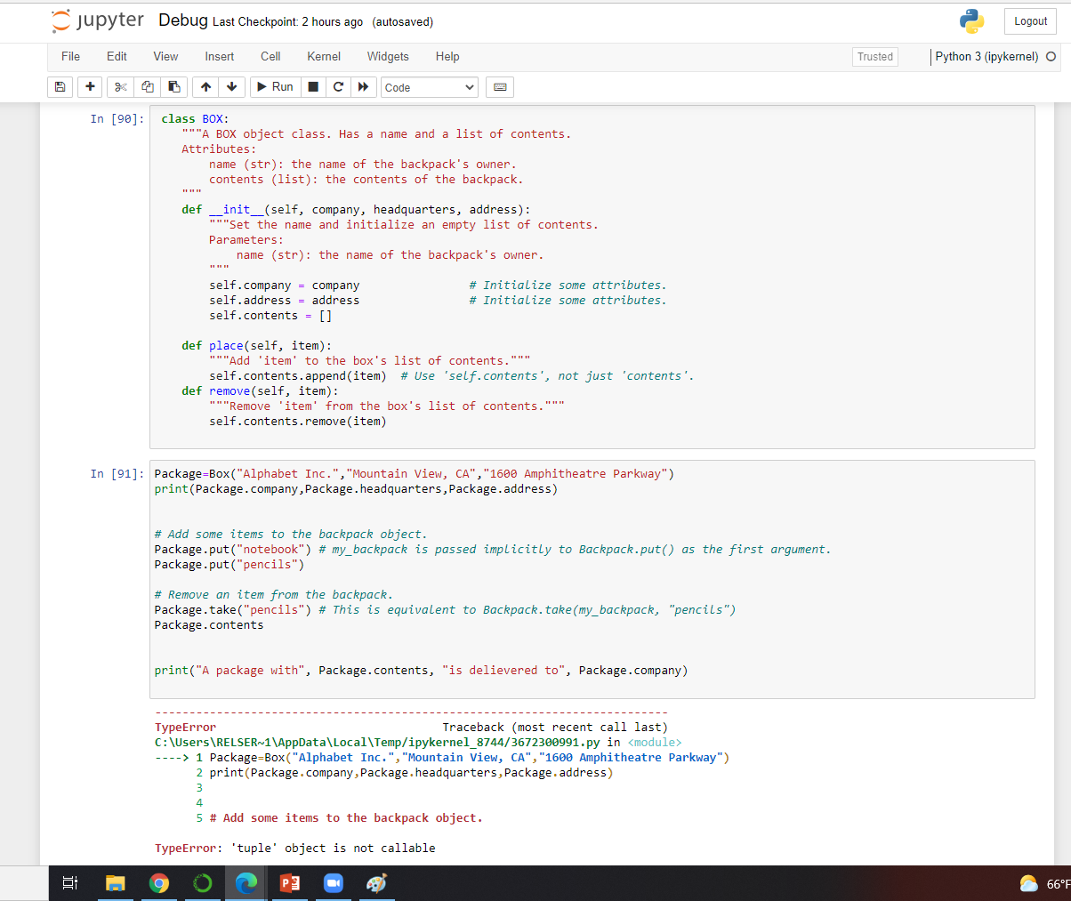1071x901 pixels.
Task: Open the cell type dropdown showing Code
Action: click(430, 87)
